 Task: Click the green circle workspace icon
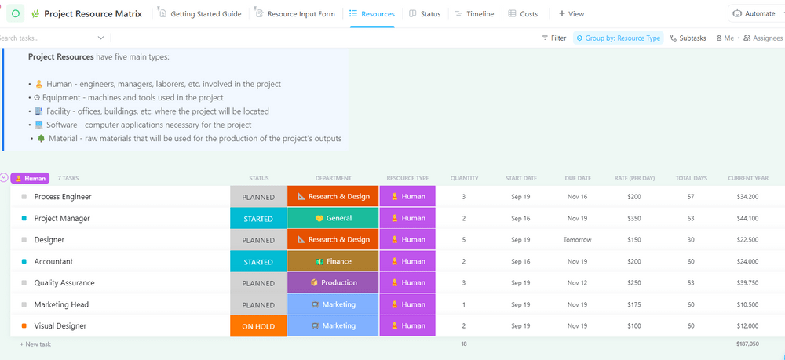click(16, 13)
